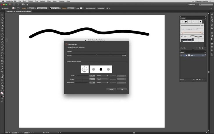This screenshot has width=214, height=134.
Task: Click the GPU performance rocket icon
Action: (27, 4)
